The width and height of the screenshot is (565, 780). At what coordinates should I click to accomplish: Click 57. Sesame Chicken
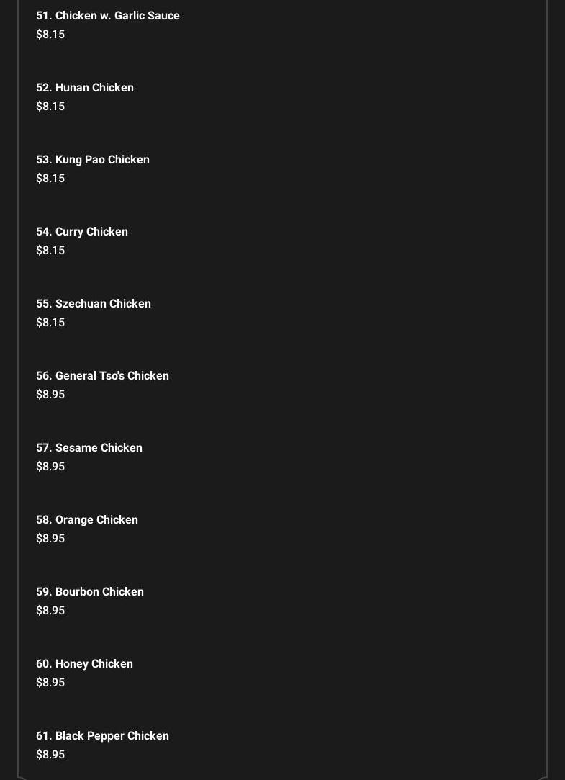89,448
